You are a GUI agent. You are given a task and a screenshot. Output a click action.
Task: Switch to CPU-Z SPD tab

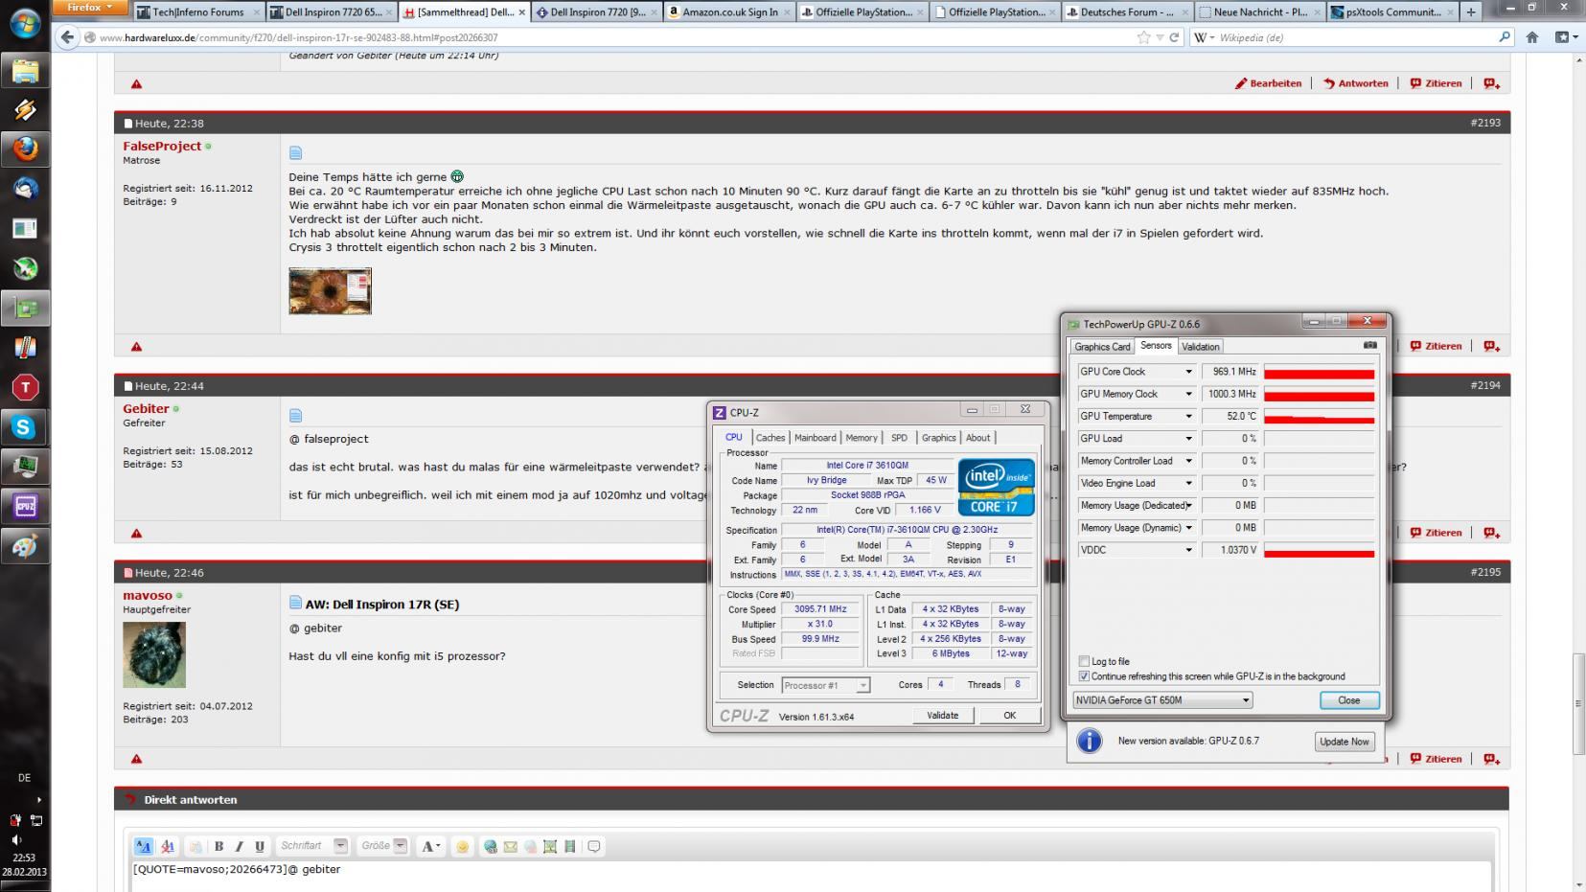pos(899,438)
